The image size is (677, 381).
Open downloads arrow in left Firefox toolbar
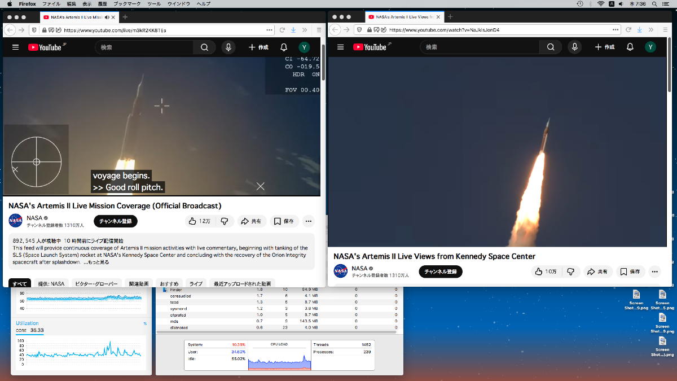pyautogui.click(x=293, y=30)
